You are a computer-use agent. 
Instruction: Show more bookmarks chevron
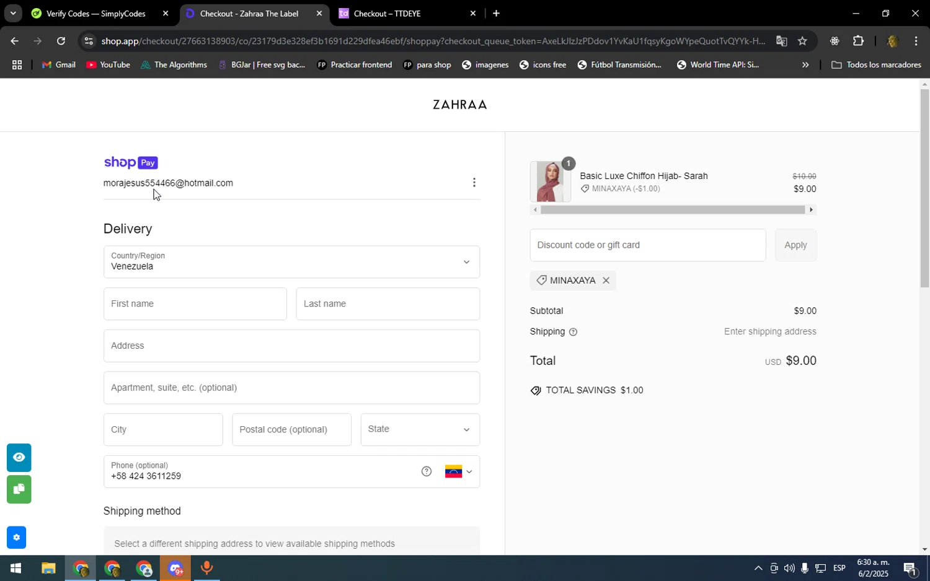[805, 65]
